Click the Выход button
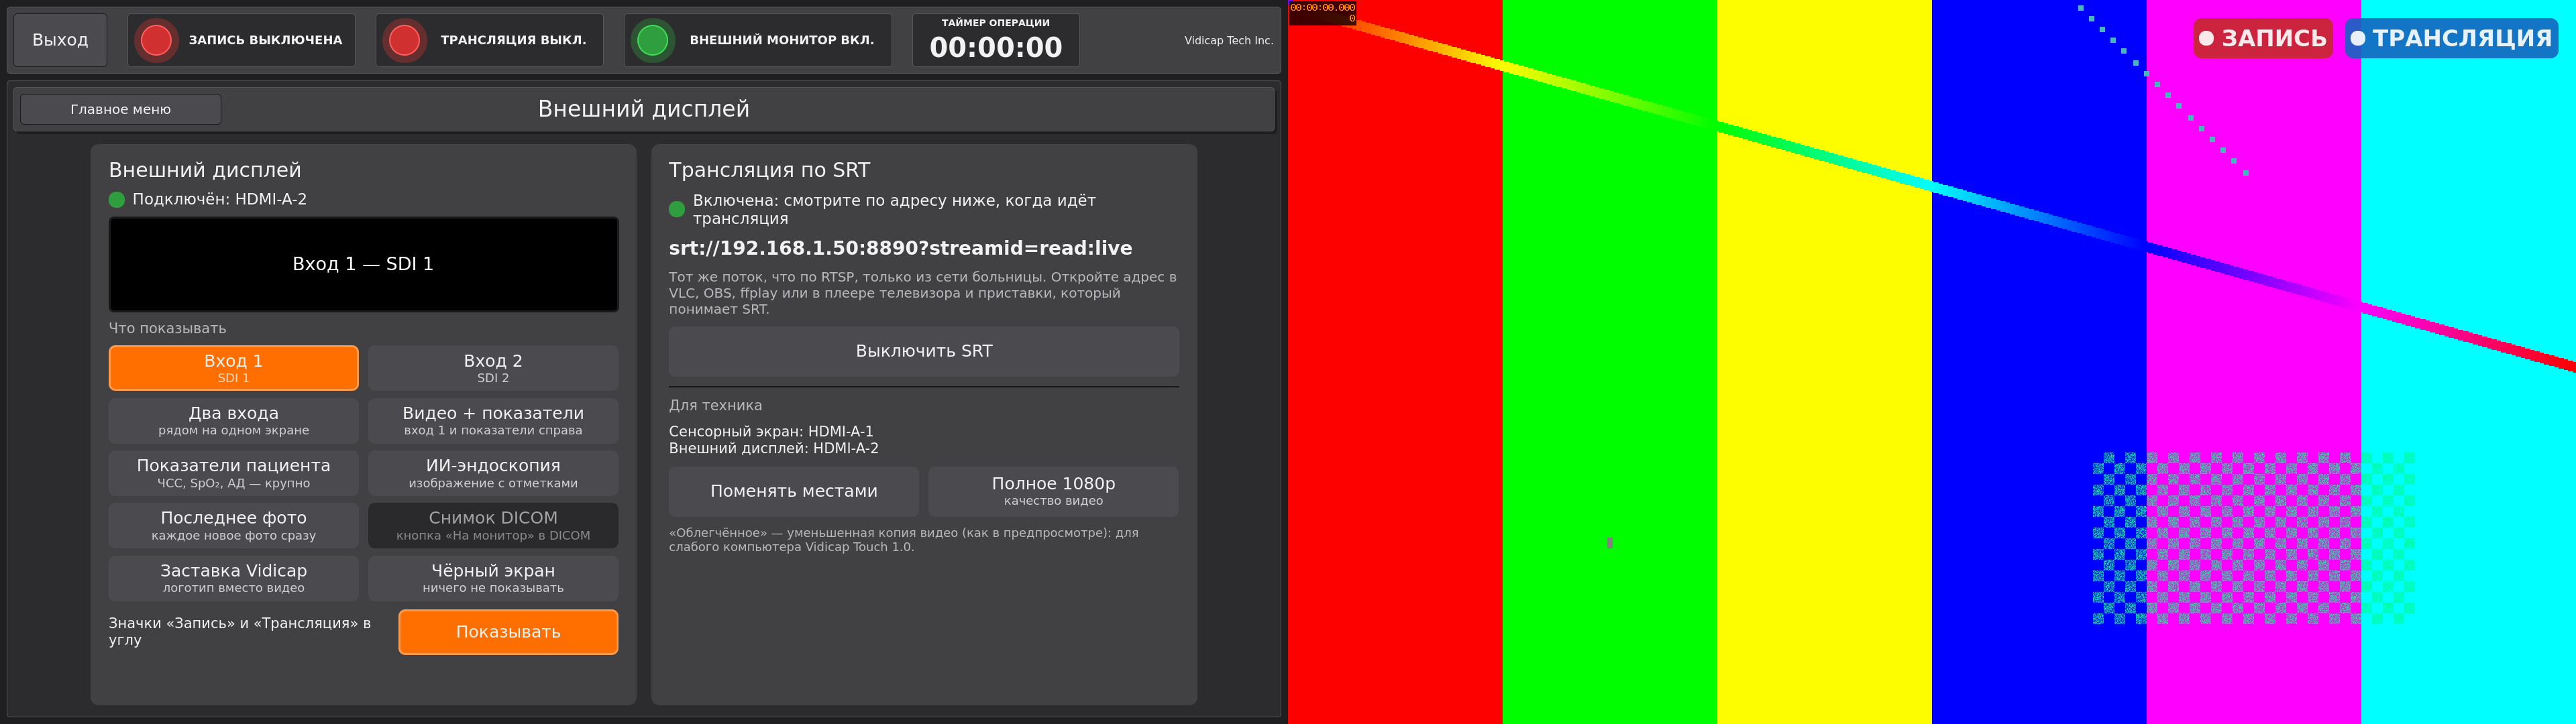The width and height of the screenshot is (2576, 724). coord(60,40)
